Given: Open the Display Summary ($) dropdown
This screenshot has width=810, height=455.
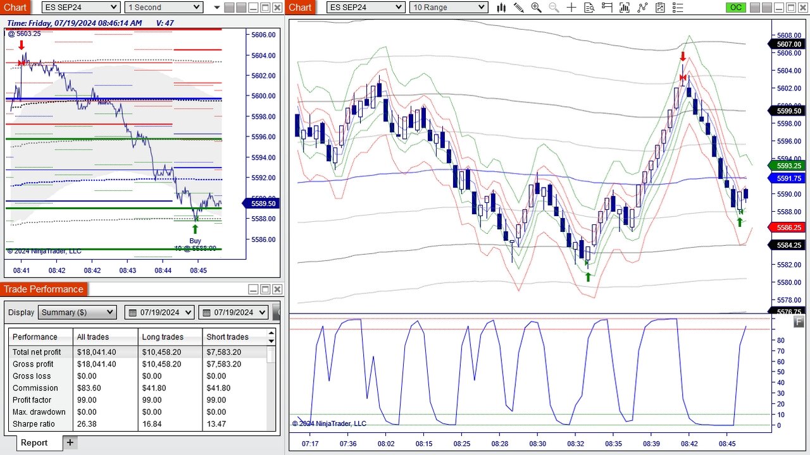Looking at the screenshot, I should coord(77,312).
